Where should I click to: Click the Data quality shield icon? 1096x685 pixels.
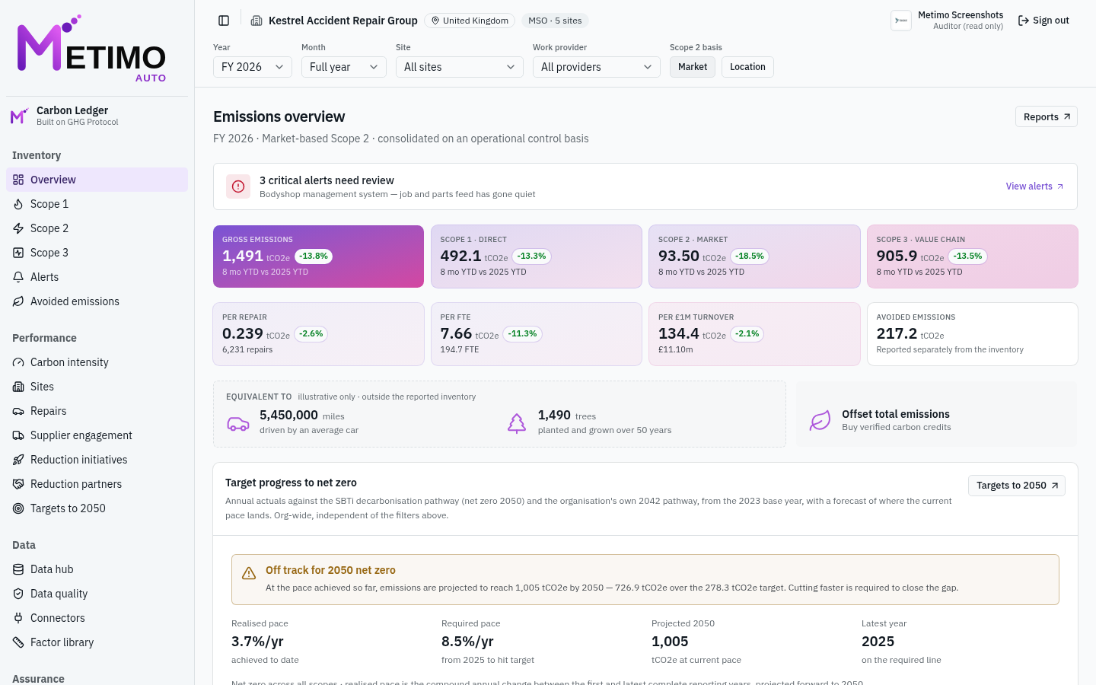pyautogui.click(x=18, y=594)
